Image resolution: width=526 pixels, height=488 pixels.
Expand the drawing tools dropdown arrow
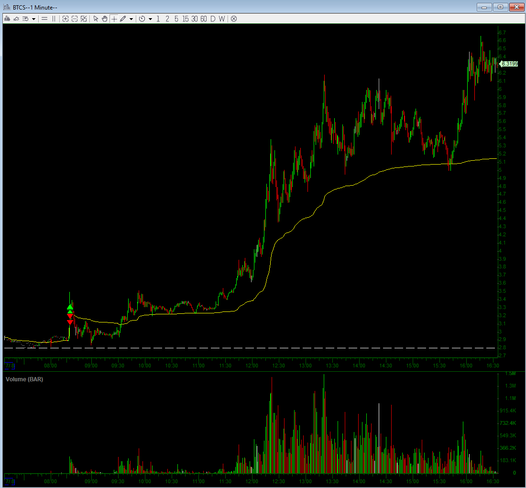[x=131, y=19]
